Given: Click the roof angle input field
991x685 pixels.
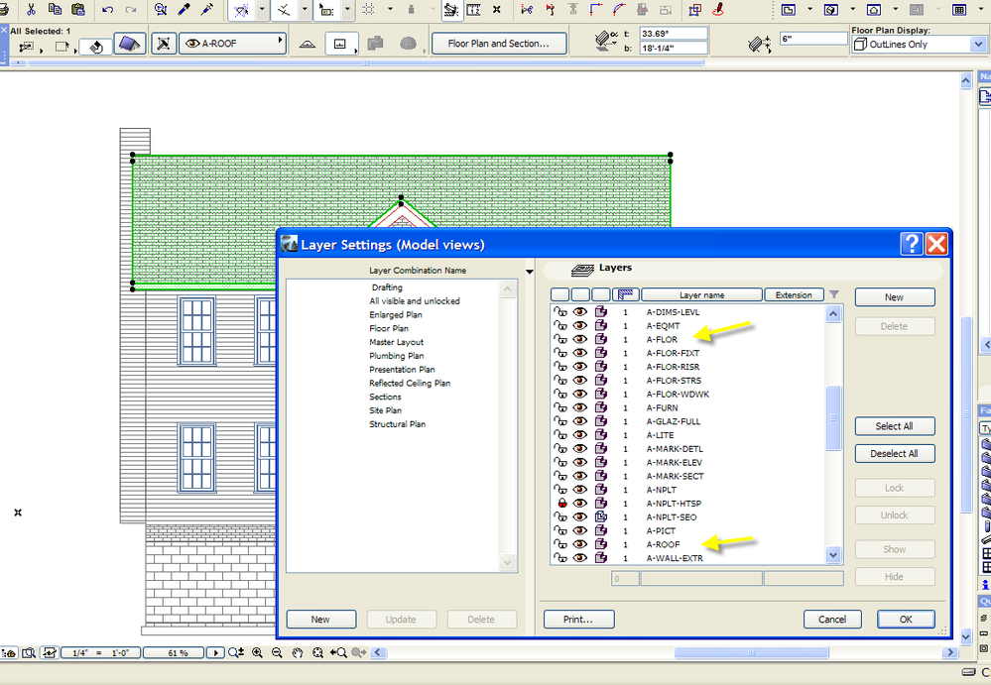Looking at the screenshot, I should click(x=673, y=33).
